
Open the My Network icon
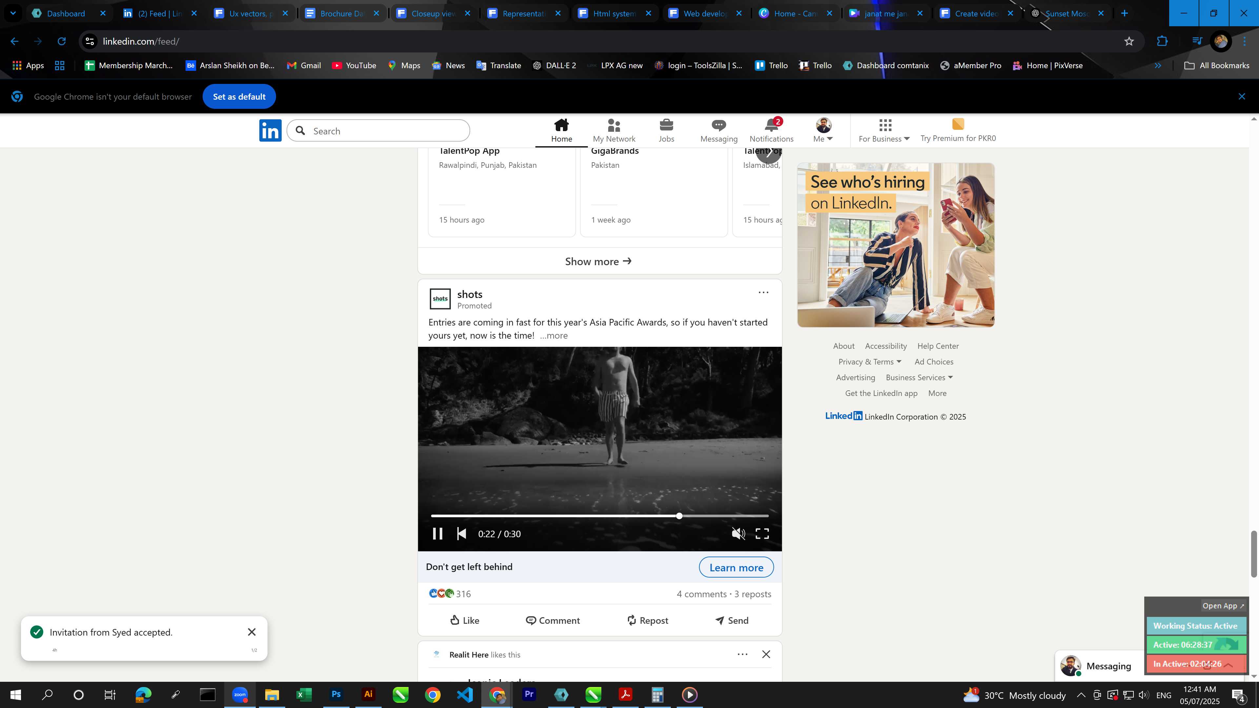[x=614, y=130]
